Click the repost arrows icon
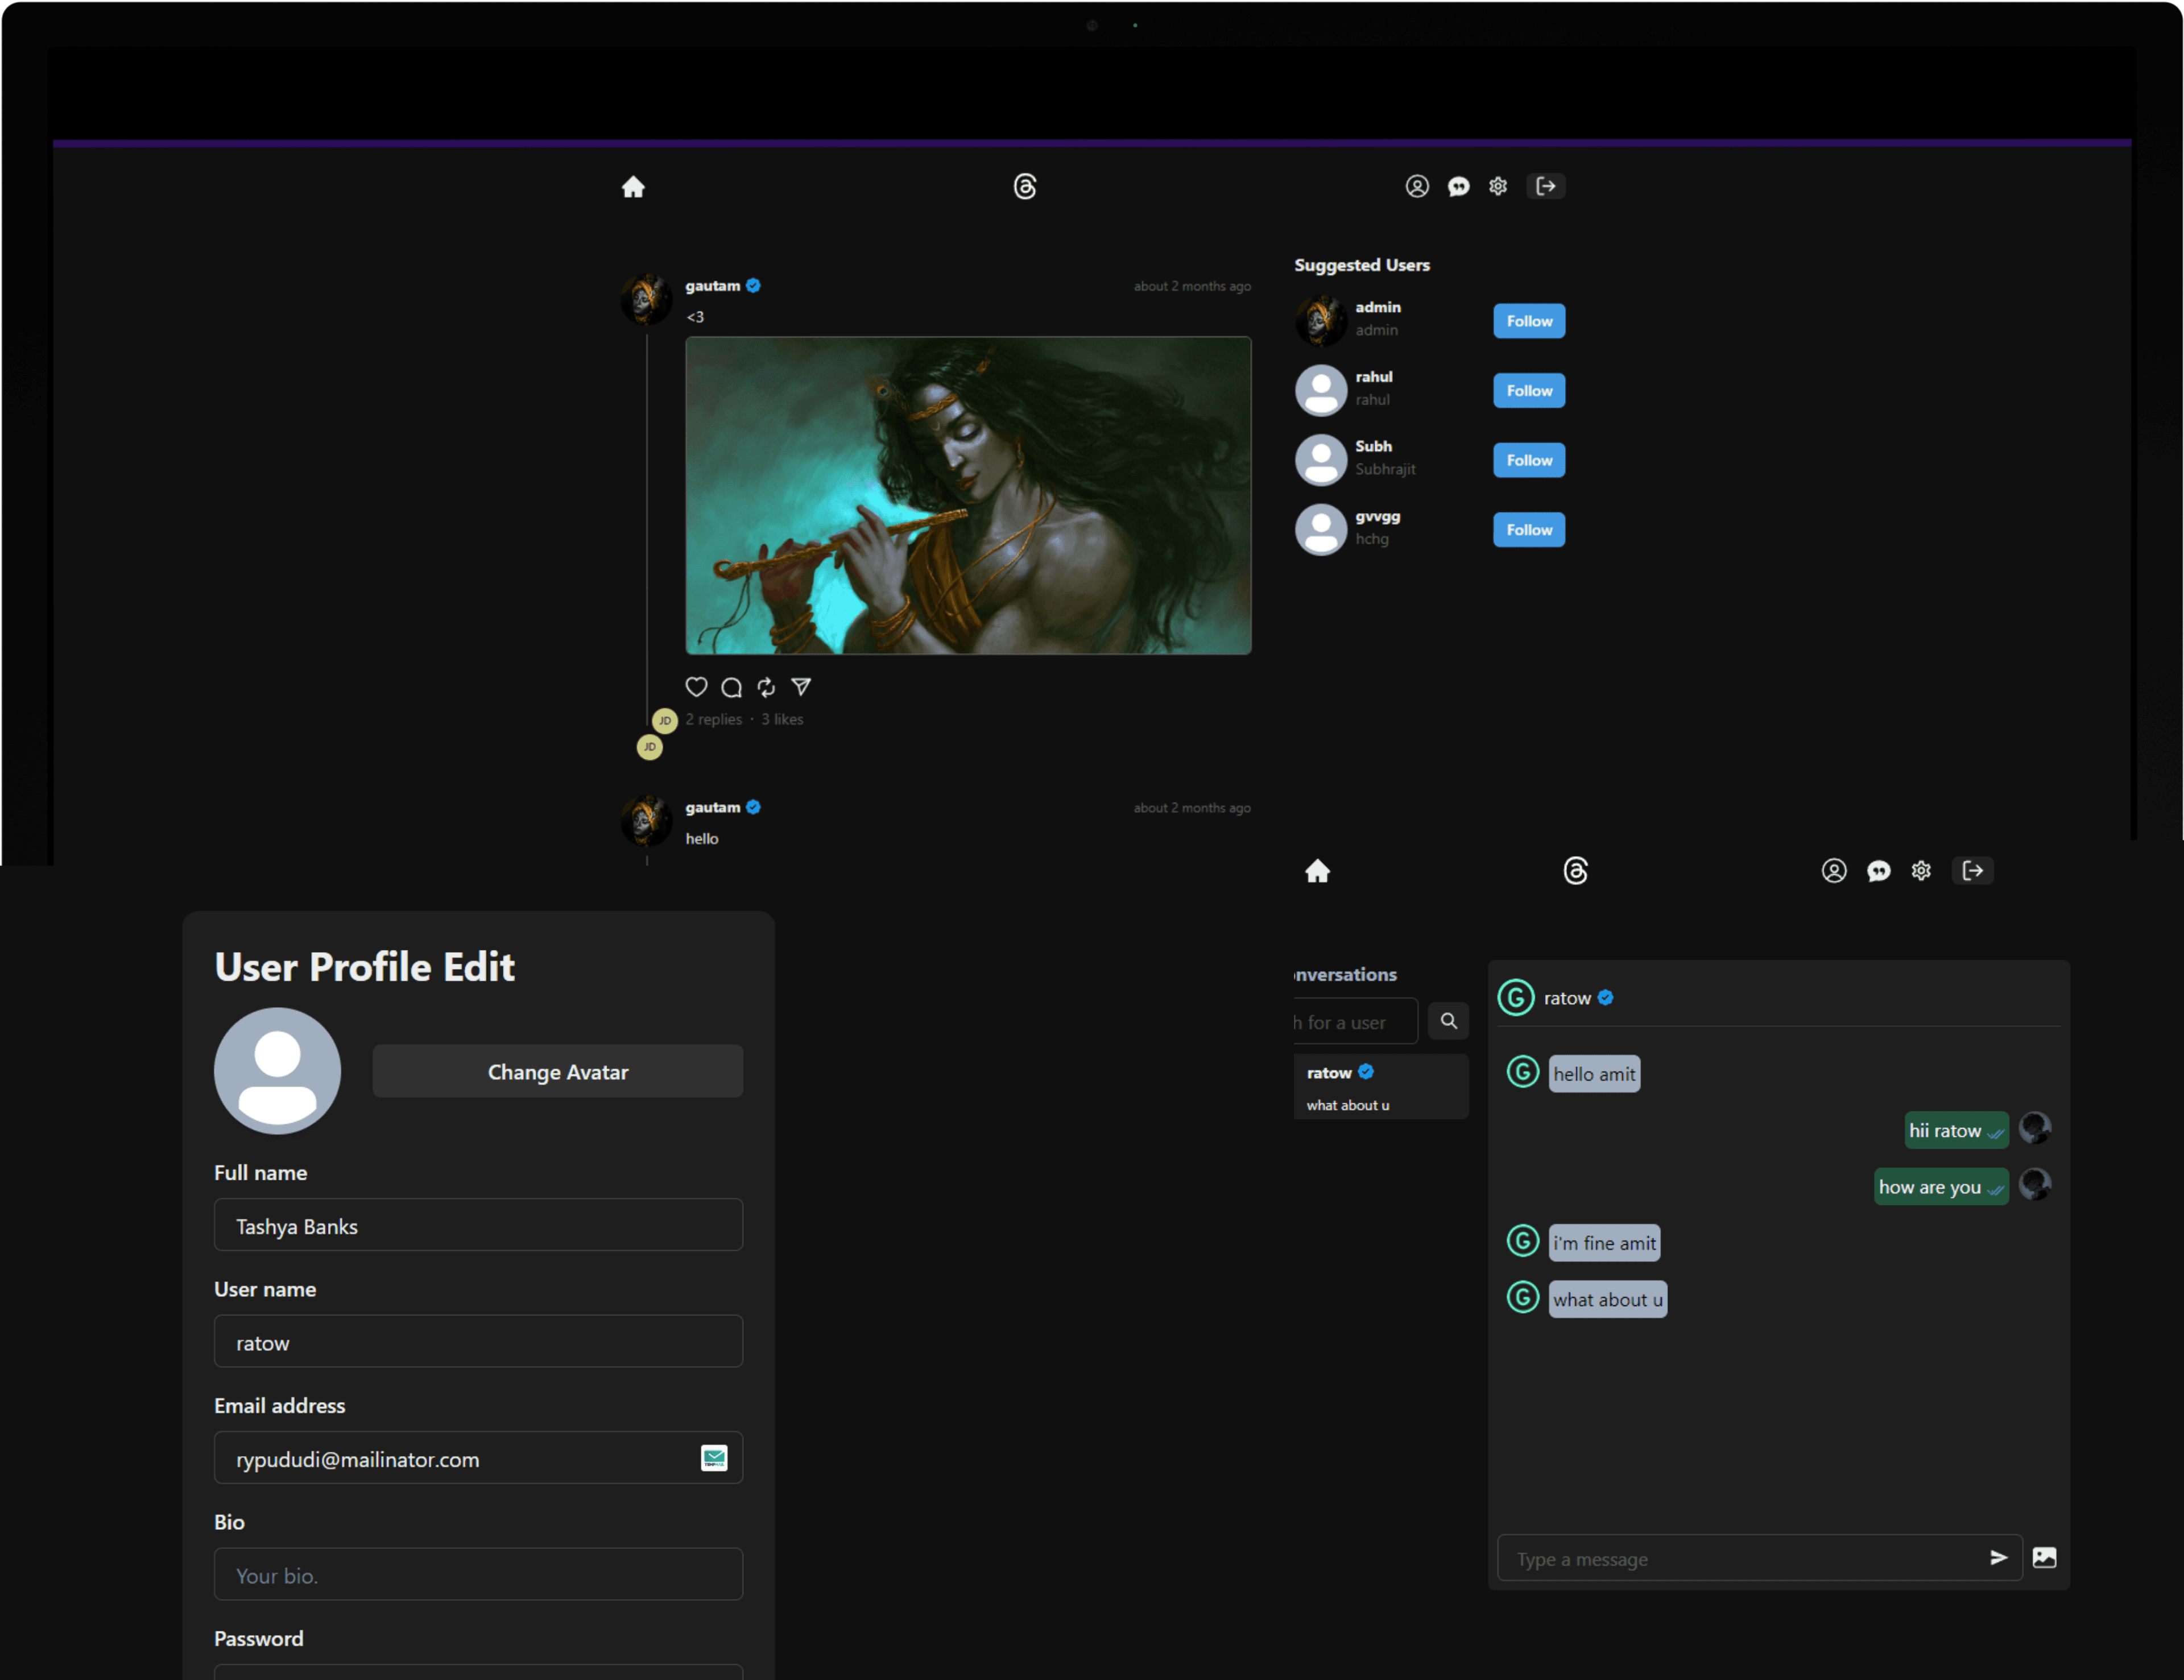Screen dimensions: 2184x1680 (x=766, y=687)
